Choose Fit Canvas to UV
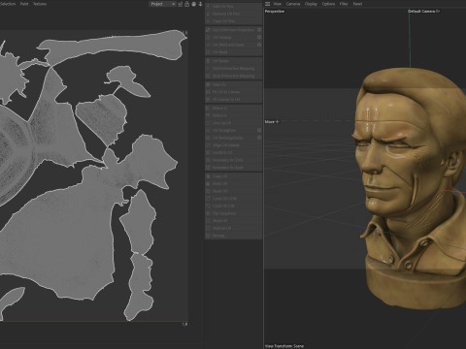 234,99
